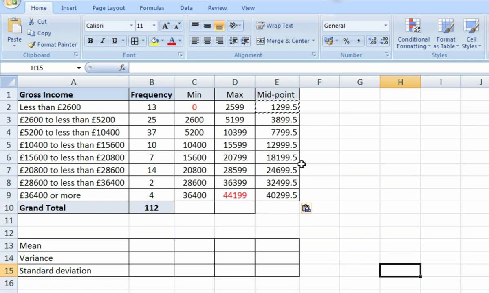This screenshot has height=293, width=489.
Task: Open the Clipboard dialog launcher
Action: (75, 55)
